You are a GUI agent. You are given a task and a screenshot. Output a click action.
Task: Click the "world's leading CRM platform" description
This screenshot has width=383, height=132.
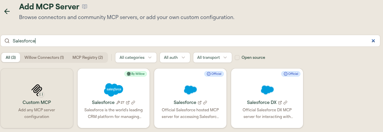point(114,113)
